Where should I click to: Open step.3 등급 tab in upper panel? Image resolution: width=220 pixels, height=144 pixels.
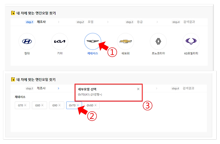point(134,22)
